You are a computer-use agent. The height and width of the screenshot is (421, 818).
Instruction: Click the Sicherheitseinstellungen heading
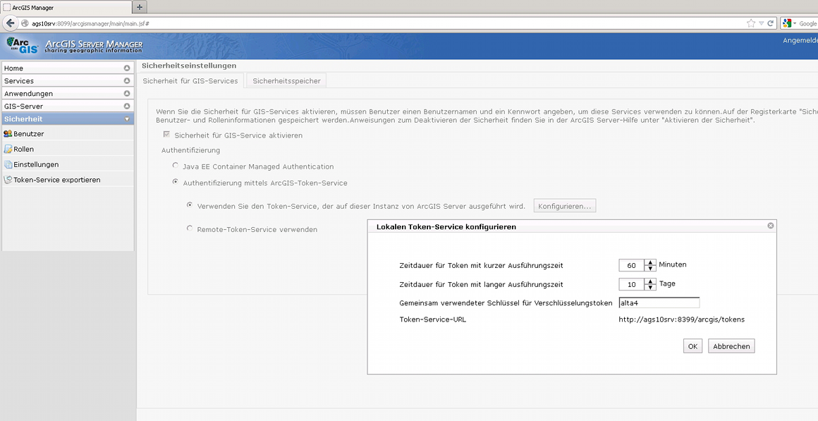(189, 66)
